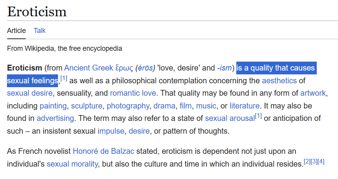Follow the music link
The height and width of the screenshot is (179, 338).
pyautogui.click(x=206, y=106)
